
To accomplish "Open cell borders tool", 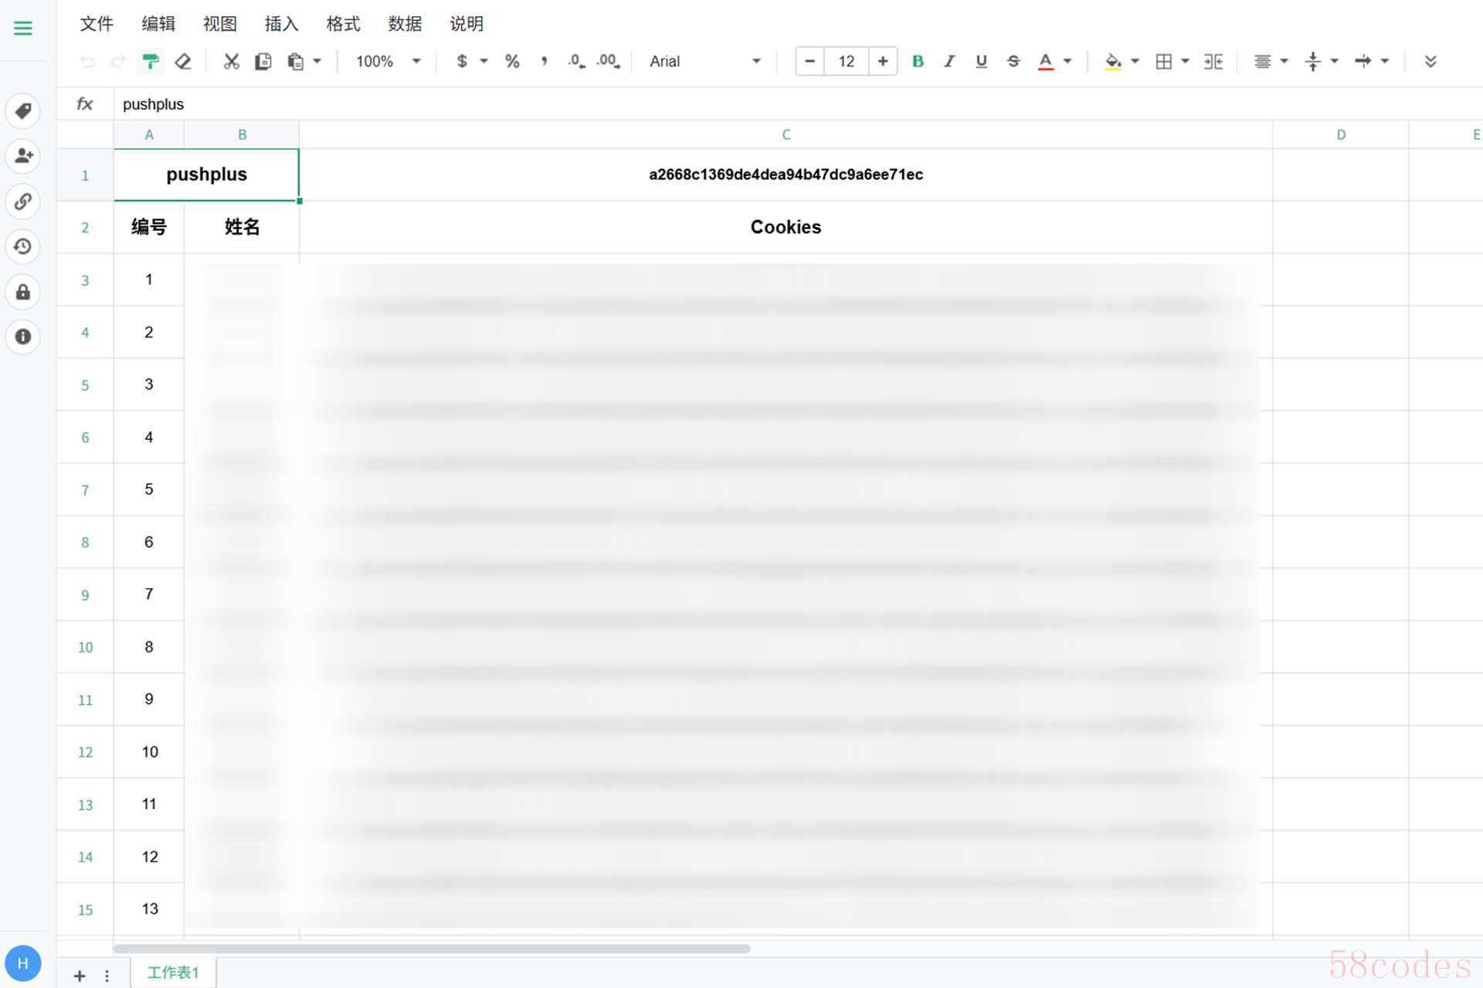I will click(x=1164, y=61).
